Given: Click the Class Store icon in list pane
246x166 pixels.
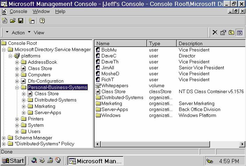Looking at the screenshot, I should (x=98, y=91).
